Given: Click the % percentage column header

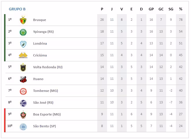Looking at the screenshot, I should [x=181, y=9].
